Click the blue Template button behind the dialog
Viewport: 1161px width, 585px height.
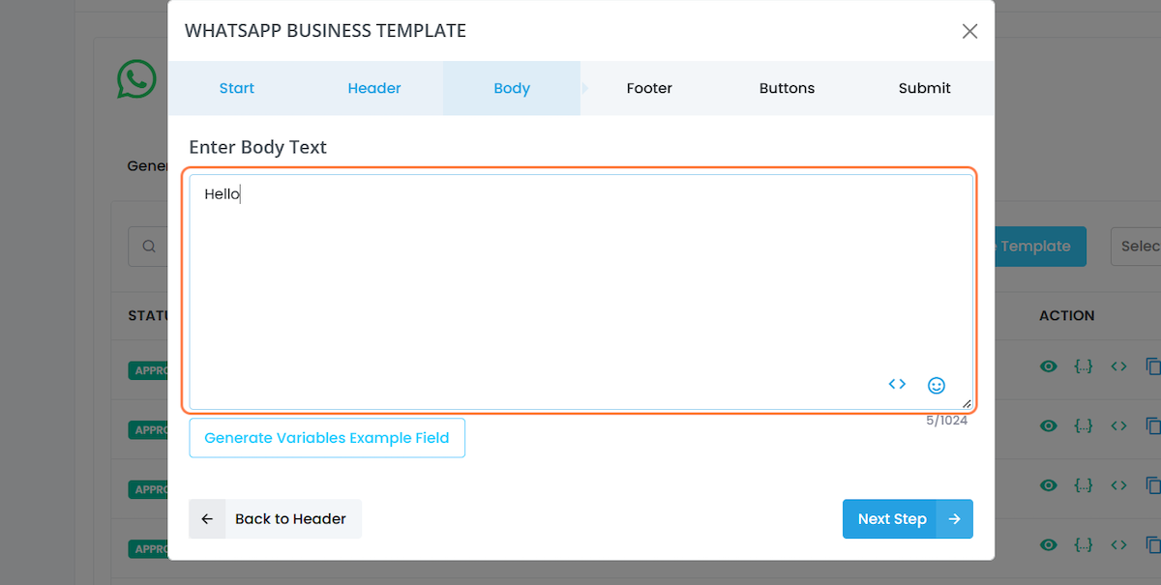click(1040, 247)
